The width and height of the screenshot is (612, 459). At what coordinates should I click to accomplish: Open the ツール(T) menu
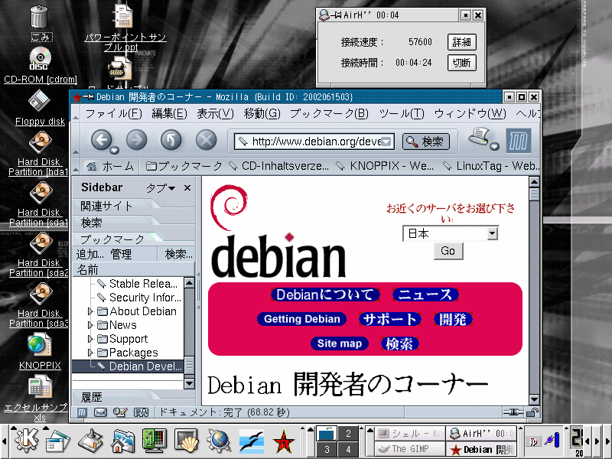402,113
